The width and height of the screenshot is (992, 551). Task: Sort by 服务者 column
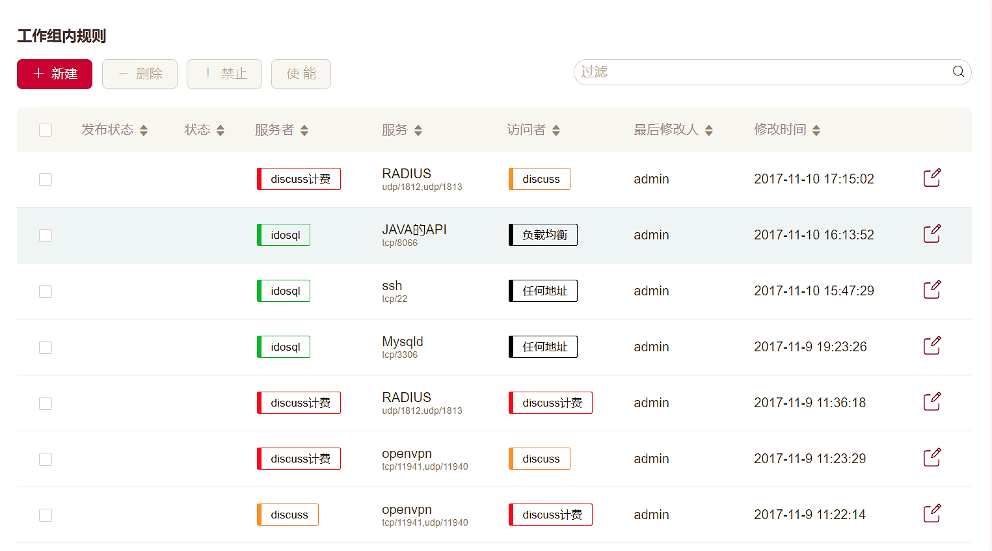304,130
